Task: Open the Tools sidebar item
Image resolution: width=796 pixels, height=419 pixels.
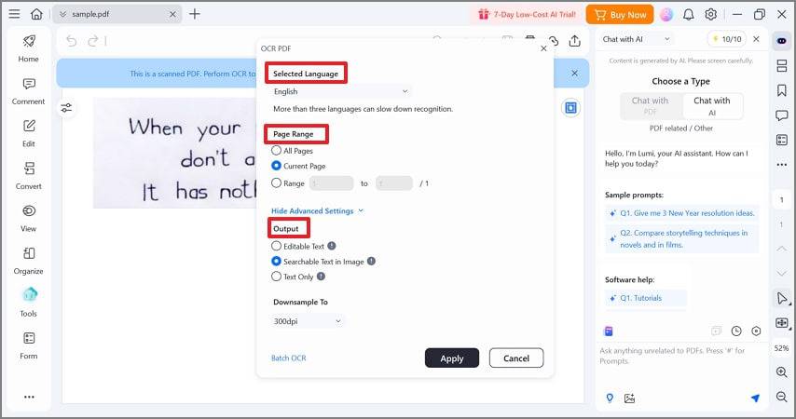Action: click(x=28, y=303)
